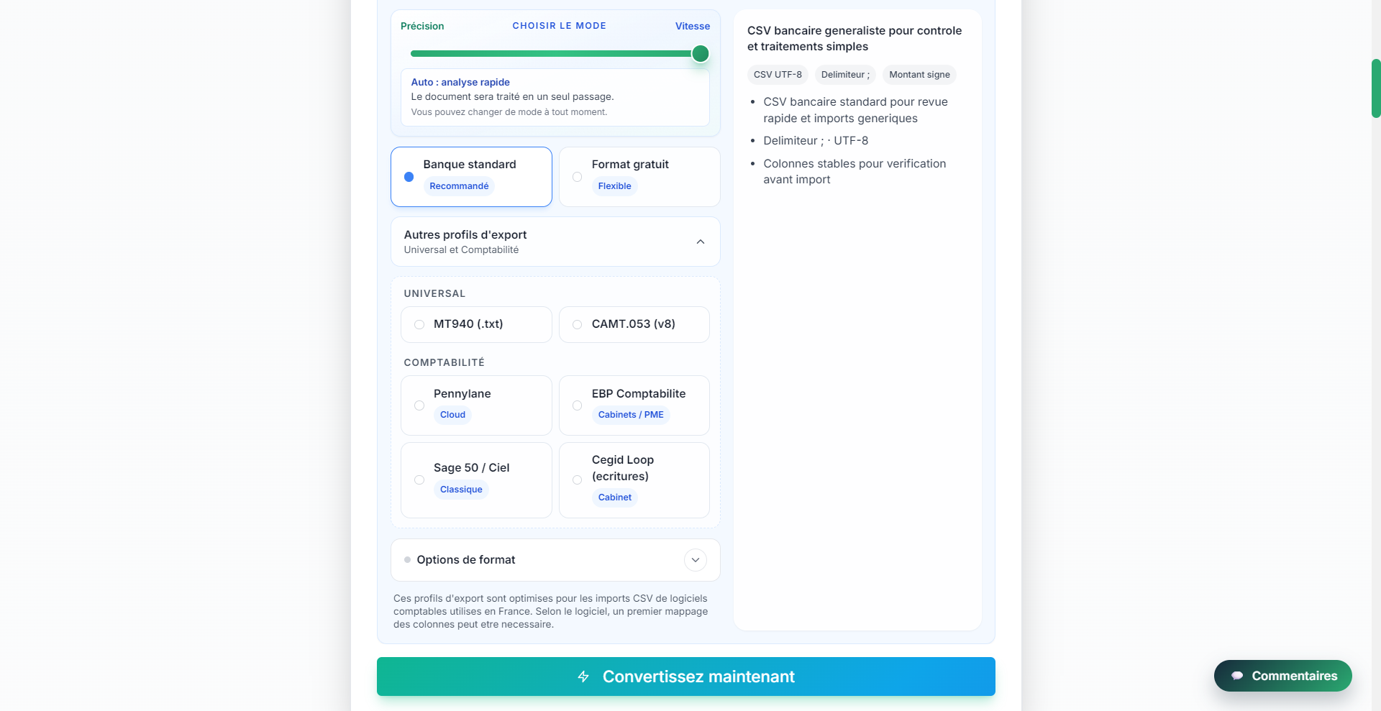Choose the CAMT.053 (v8) export profile
Screen dimensions: 1381x711
point(634,324)
